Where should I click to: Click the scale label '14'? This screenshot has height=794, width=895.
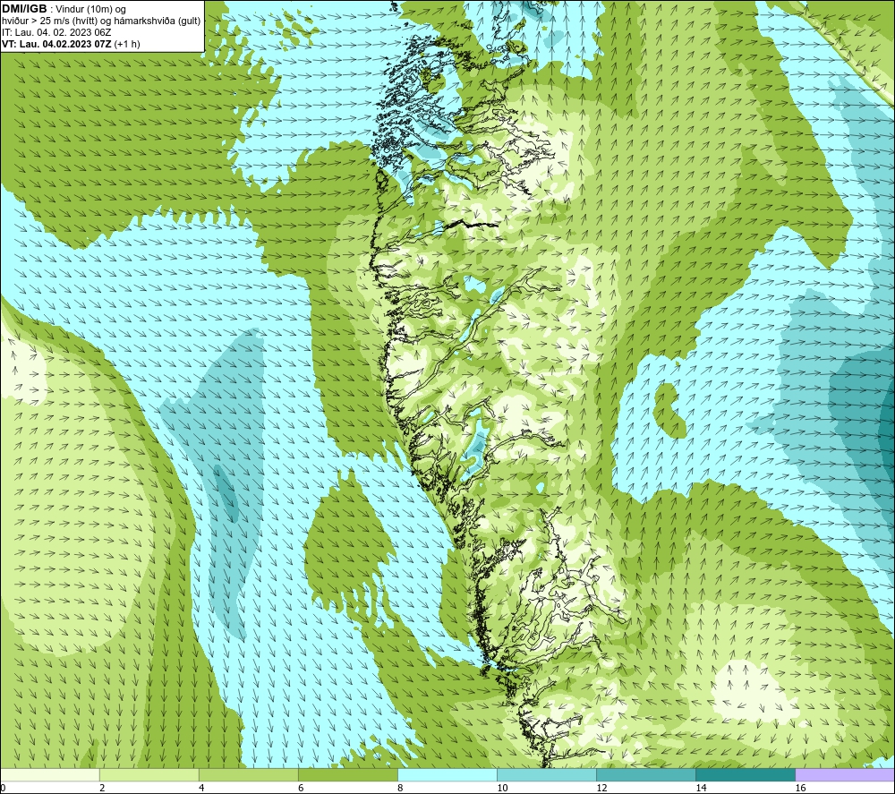[701, 789]
